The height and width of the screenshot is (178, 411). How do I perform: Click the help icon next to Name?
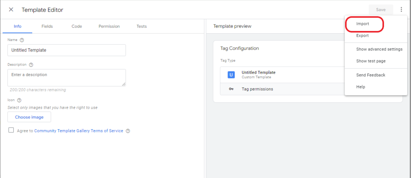coord(22,40)
